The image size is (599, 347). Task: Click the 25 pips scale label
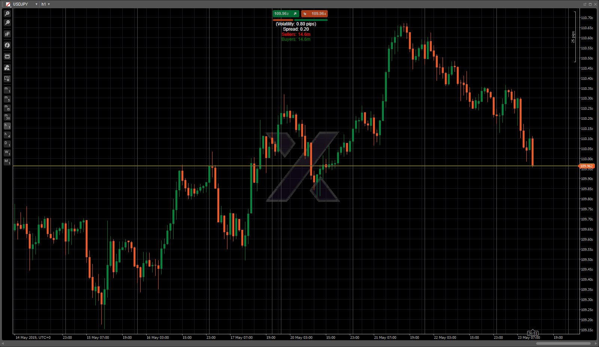[x=573, y=37]
